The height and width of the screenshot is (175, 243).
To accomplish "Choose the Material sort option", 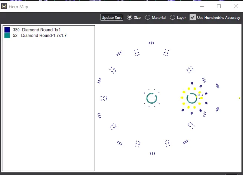I will click(x=148, y=17).
